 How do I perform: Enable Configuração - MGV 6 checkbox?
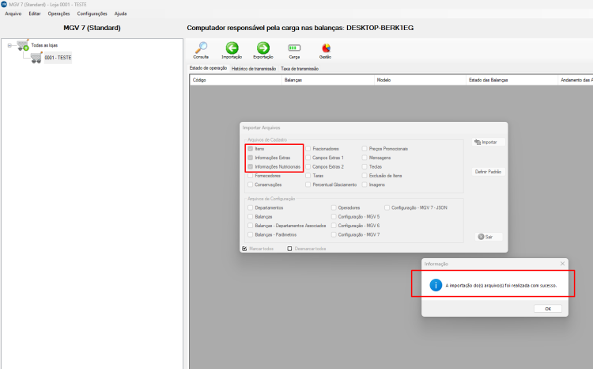coord(334,226)
